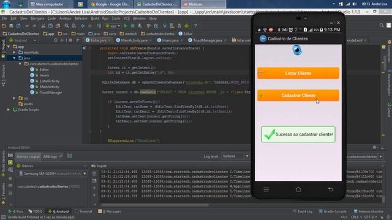Image resolution: width=392 pixels, height=220 pixels.
Task: Click the volume icon in system tray
Action: click(x=355, y=4)
